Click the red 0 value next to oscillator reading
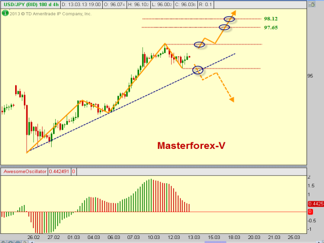The image size is (324, 243). (74, 172)
